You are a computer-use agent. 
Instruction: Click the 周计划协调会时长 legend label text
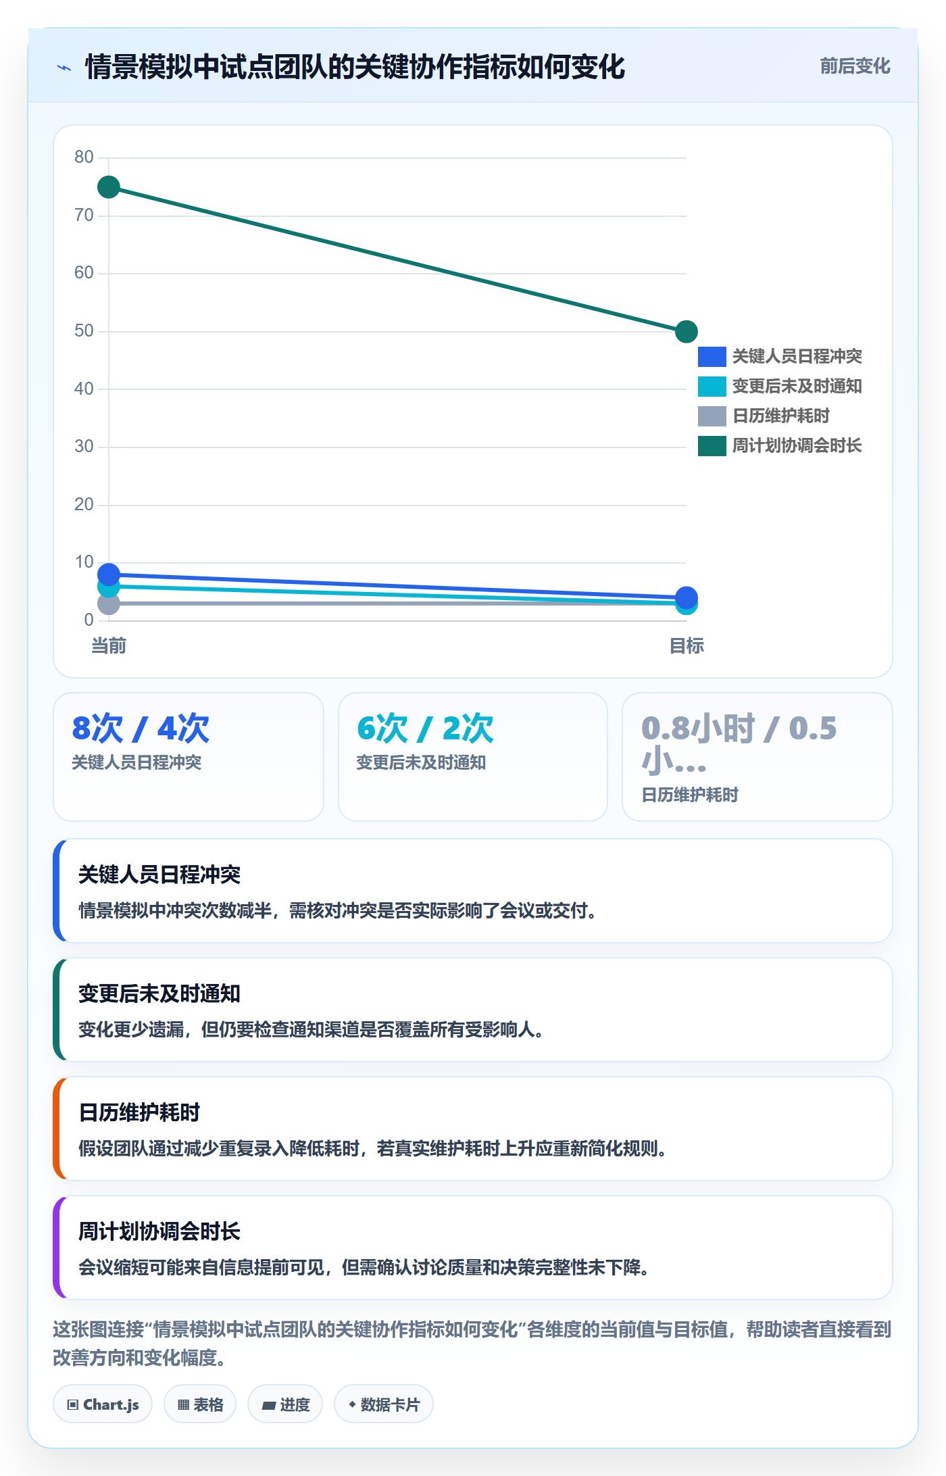click(x=797, y=445)
